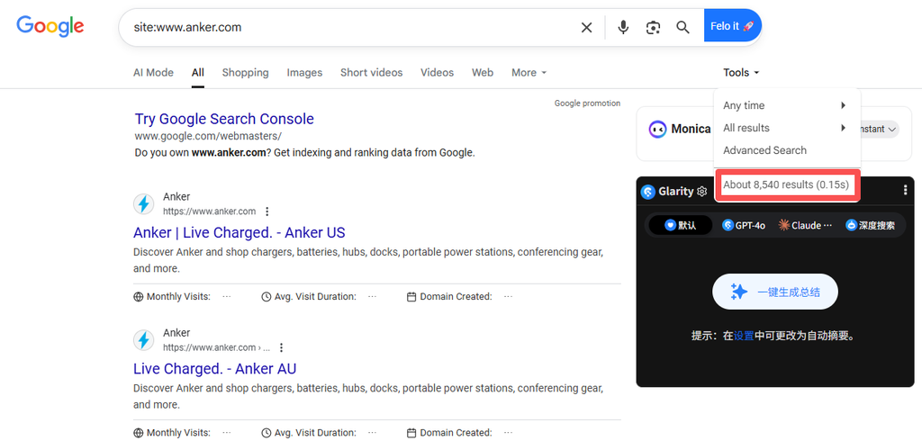Open the Images tab
The width and height of the screenshot is (922, 441).
coord(304,72)
